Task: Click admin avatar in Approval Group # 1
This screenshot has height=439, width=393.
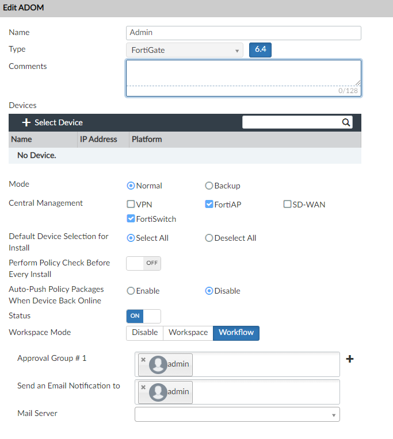Action: (x=158, y=365)
